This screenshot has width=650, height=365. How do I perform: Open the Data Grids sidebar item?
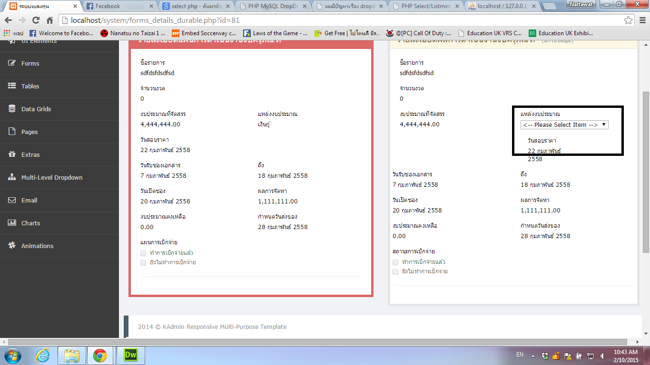coord(59,109)
